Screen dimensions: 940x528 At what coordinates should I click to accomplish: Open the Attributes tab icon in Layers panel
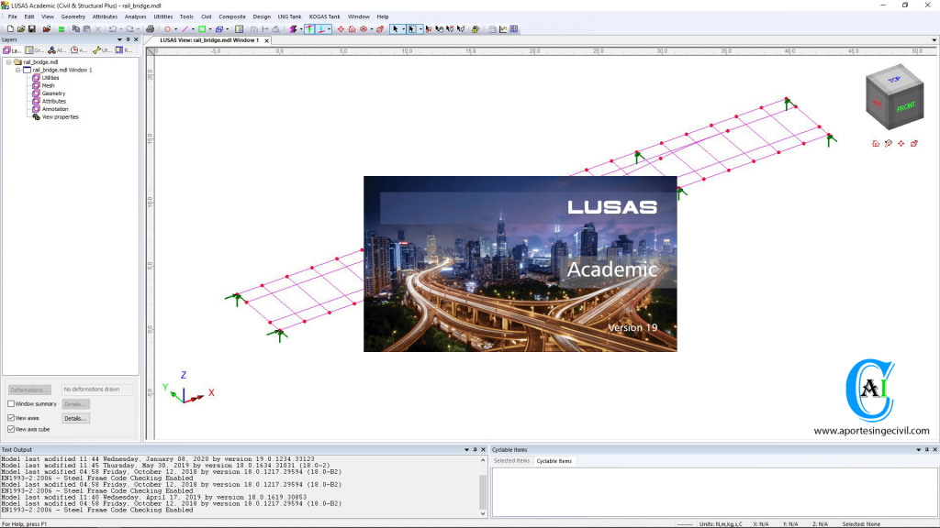51,49
